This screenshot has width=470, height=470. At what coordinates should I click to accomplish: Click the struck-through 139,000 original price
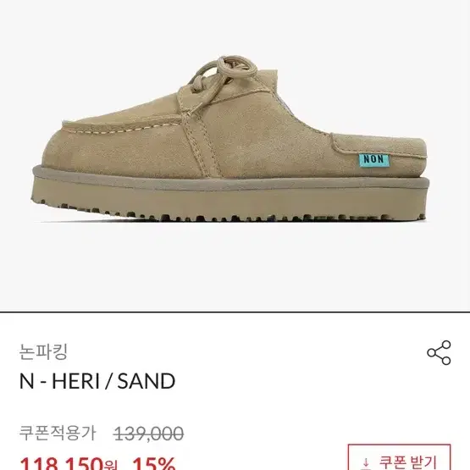click(x=149, y=434)
